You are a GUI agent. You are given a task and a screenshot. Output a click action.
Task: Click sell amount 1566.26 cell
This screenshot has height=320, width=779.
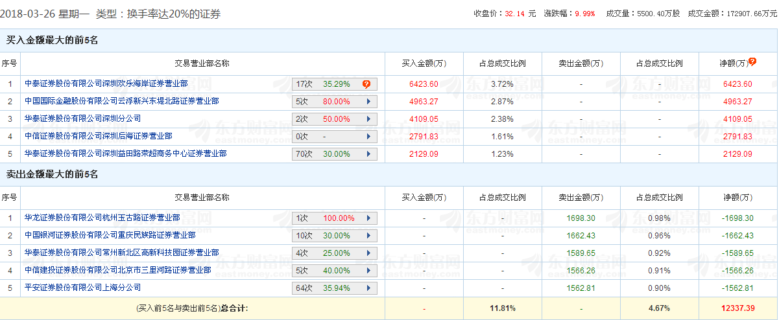pyautogui.click(x=581, y=271)
